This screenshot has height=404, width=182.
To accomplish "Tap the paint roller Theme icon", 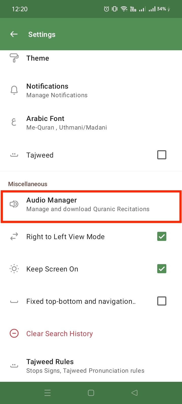I will [x=14, y=58].
